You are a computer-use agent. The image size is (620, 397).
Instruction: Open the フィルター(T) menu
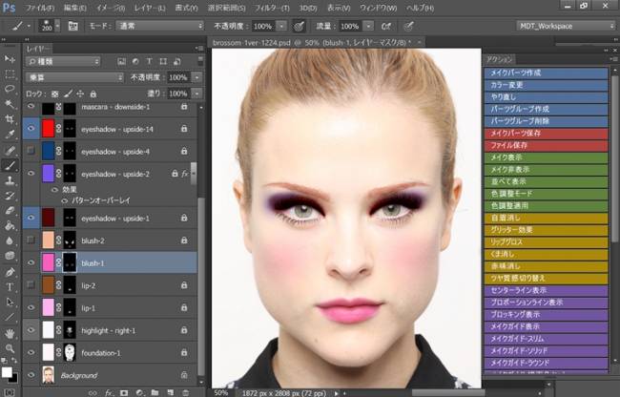click(272, 8)
